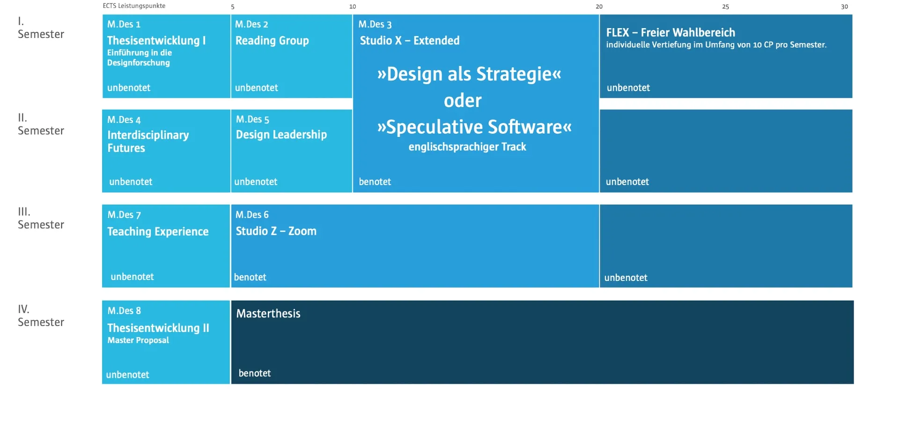Select the M.Des 6 Studio Z – Zoom block
This screenshot has height=431, width=899.
click(415, 246)
